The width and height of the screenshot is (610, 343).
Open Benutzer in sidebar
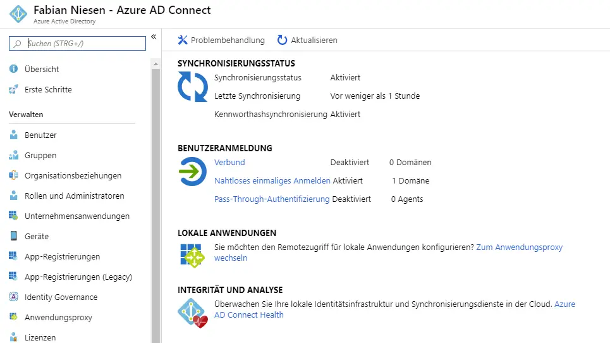40,135
